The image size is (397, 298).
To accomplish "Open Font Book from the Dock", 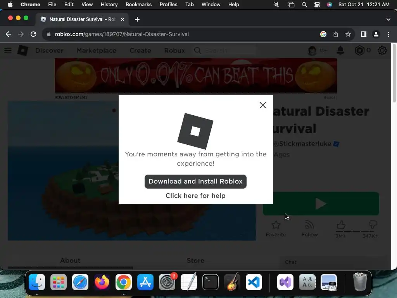I will [307, 282].
